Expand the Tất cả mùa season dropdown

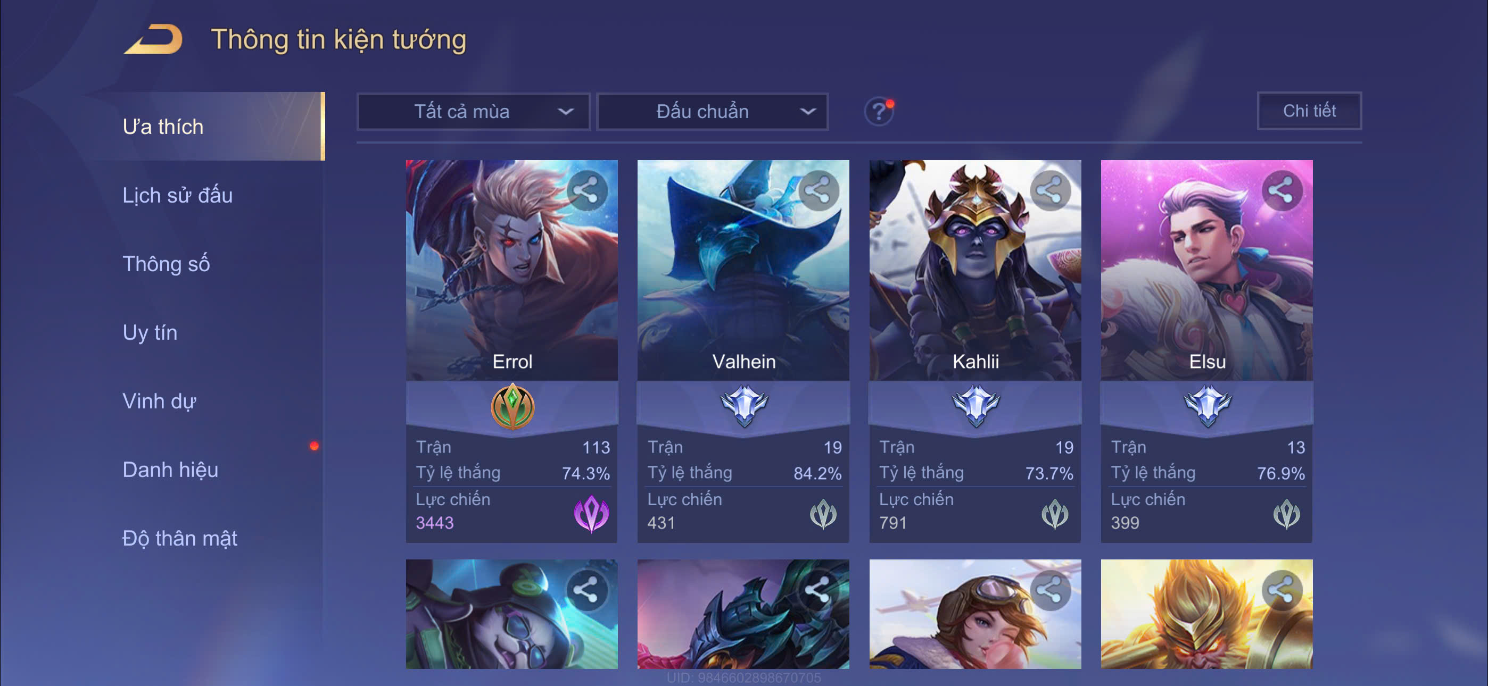tap(473, 112)
